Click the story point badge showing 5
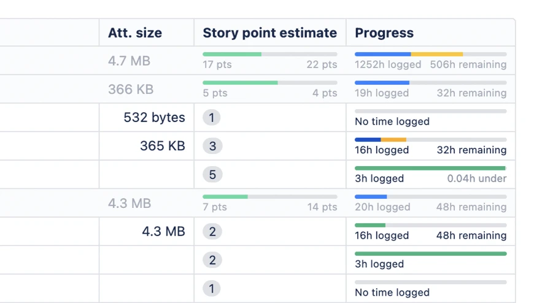This screenshot has height=303, width=534. (x=212, y=175)
